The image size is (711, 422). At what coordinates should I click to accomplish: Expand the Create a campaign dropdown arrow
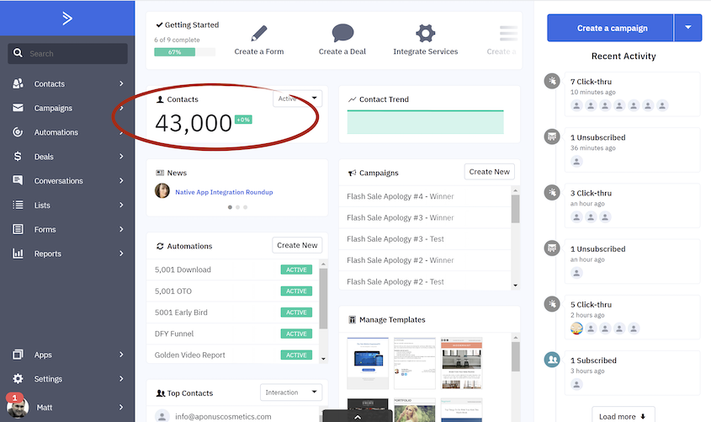click(688, 28)
